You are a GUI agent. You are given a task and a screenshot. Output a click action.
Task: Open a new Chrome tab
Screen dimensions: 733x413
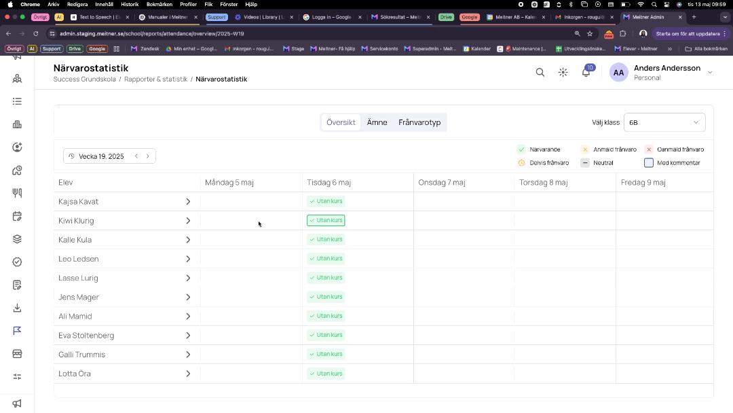[694, 17]
